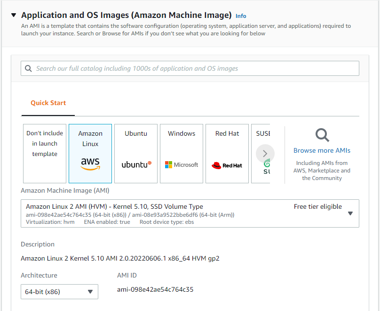
Task: Collapse the Application and OS Images section
Action: [x=14, y=15]
